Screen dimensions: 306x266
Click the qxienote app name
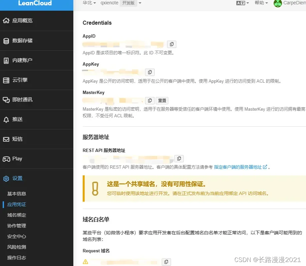[x=109, y=3]
